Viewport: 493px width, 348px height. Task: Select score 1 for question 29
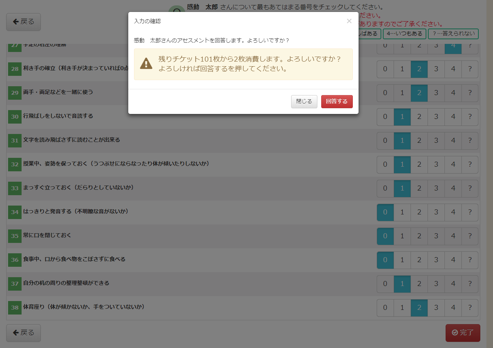pyautogui.click(x=402, y=93)
